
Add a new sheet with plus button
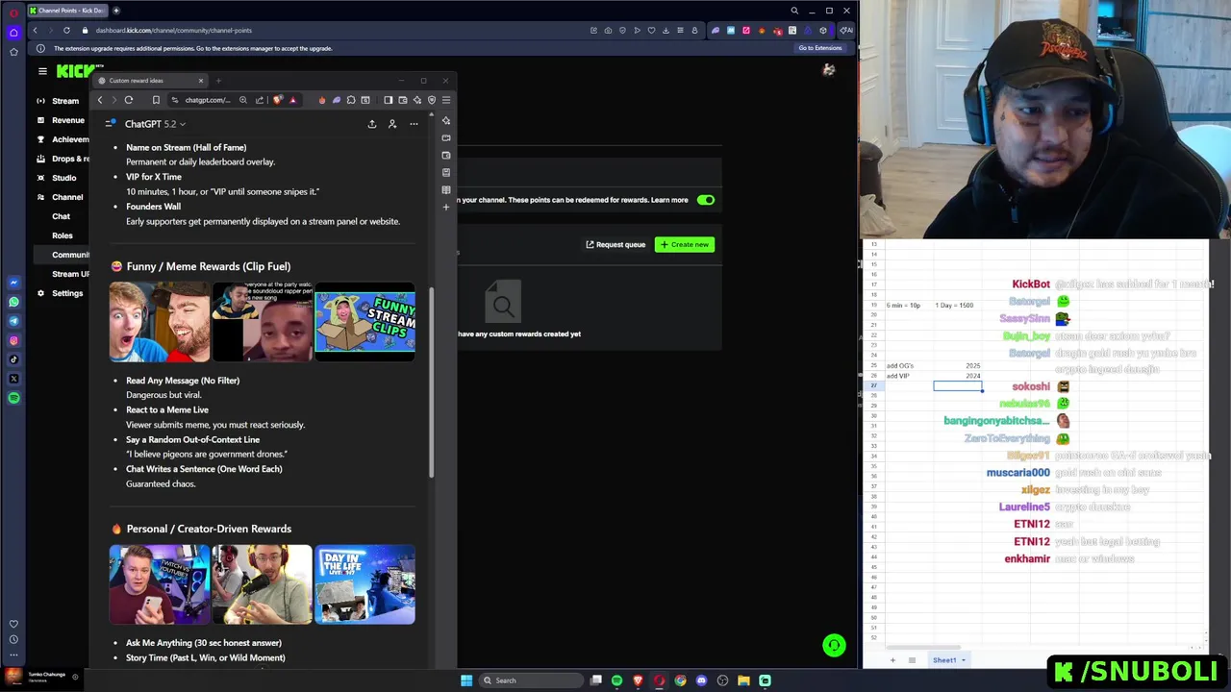(892, 660)
